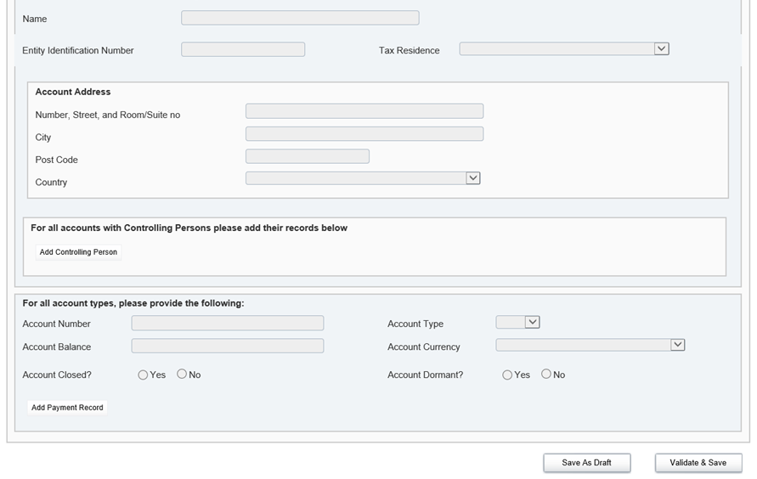Open the Account Type dropdown
Screen dimensions: 757x479
(x=518, y=323)
